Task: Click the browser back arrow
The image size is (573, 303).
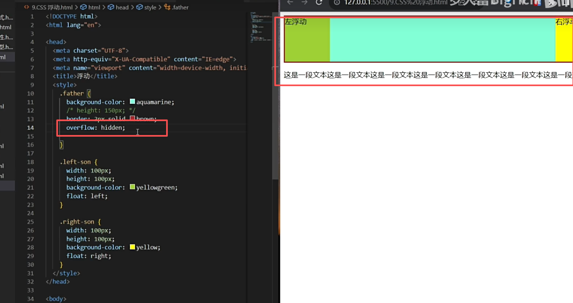Action: click(x=290, y=2)
